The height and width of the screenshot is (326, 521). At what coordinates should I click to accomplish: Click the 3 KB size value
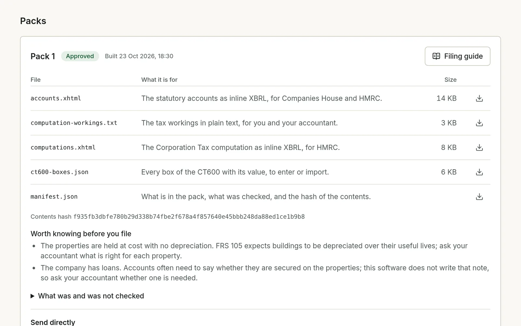(449, 123)
